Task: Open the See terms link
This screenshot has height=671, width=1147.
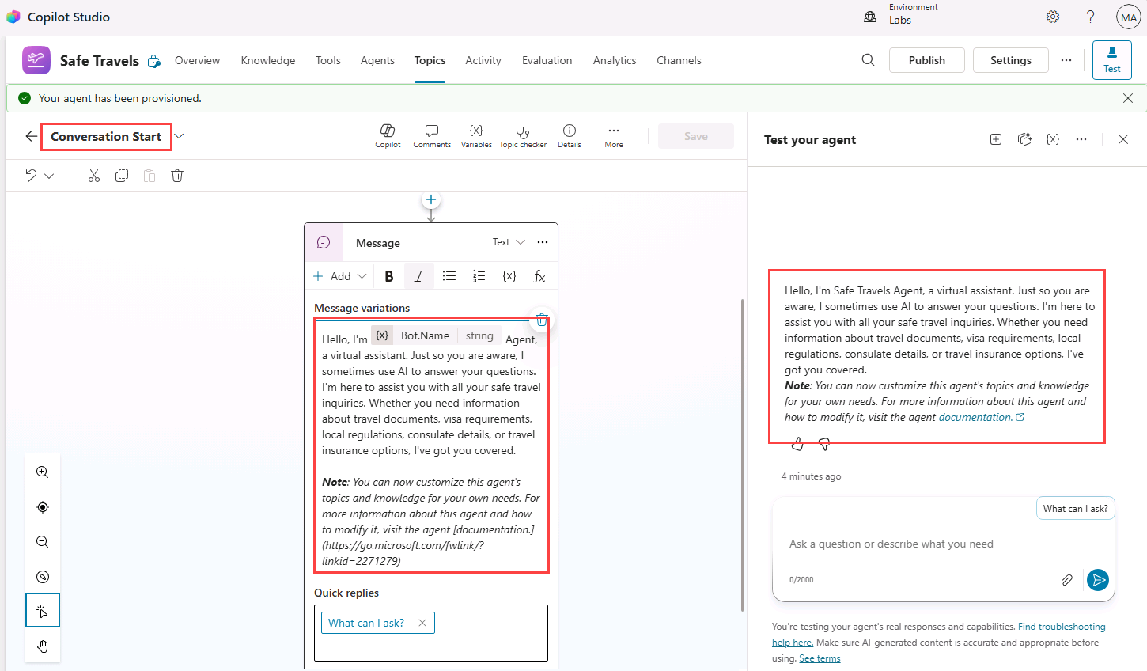Action: pos(820,658)
